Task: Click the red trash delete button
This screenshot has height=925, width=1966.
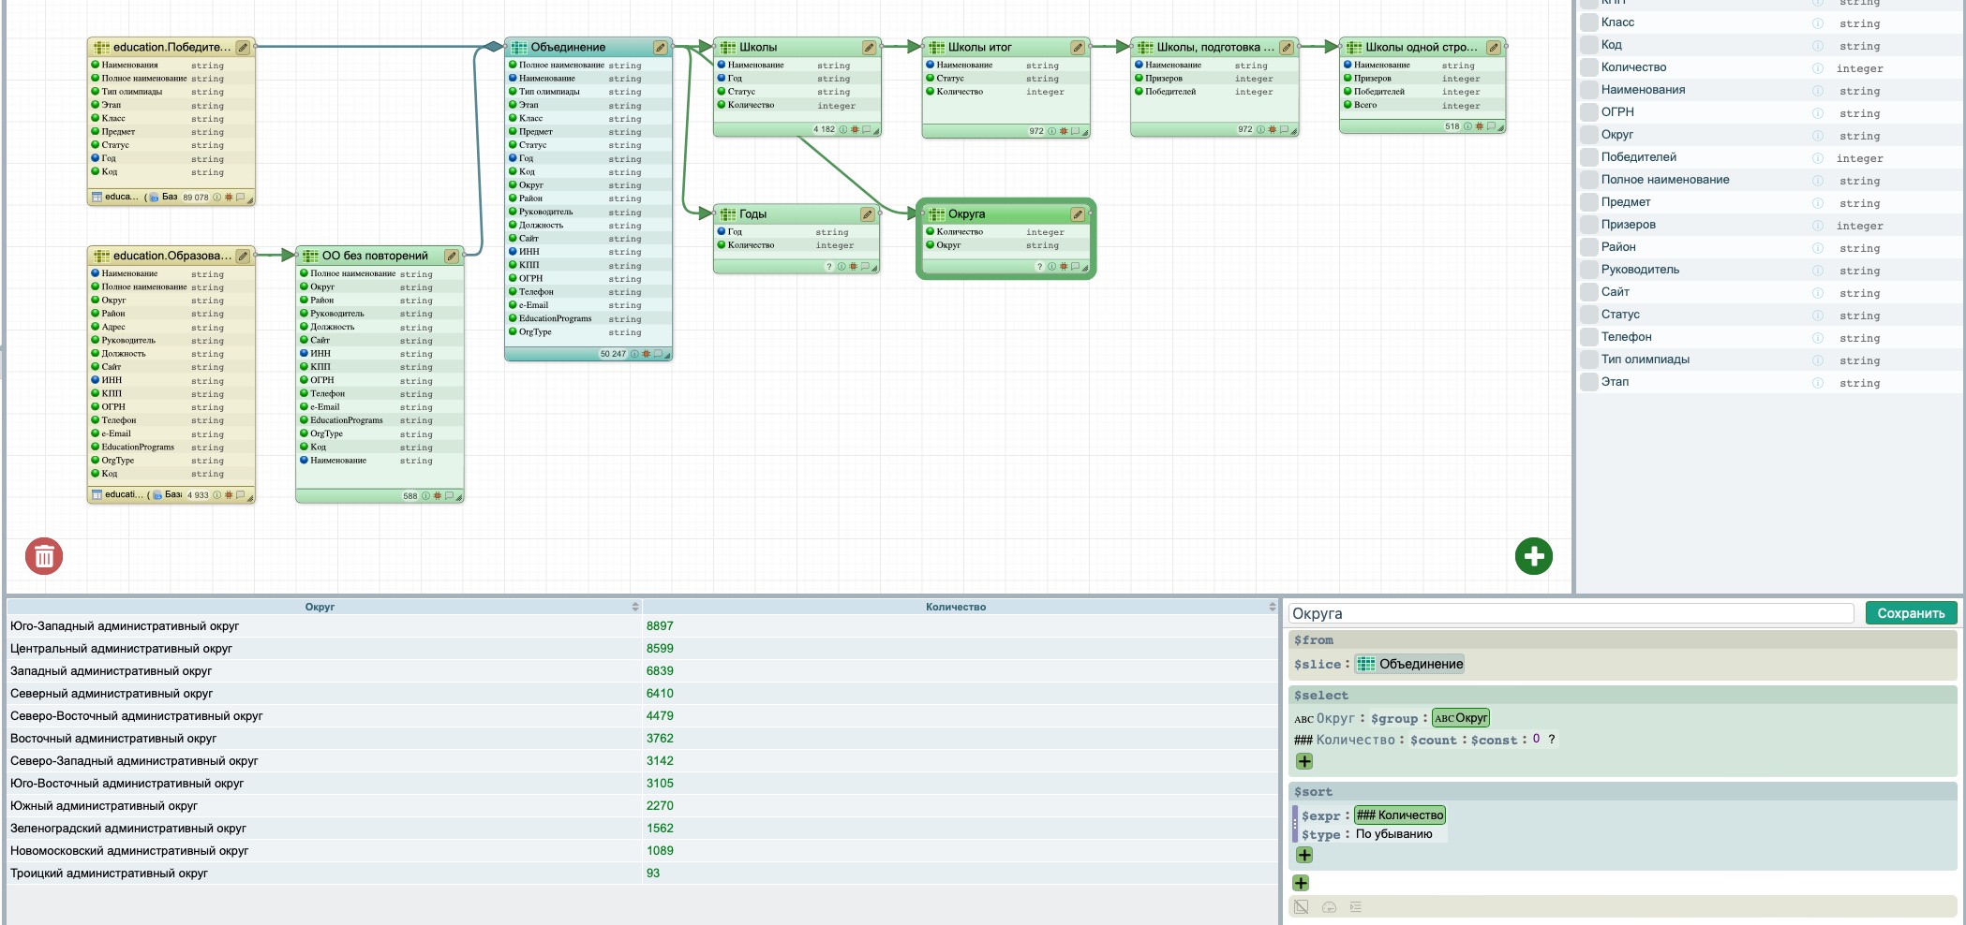Action: point(44,556)
